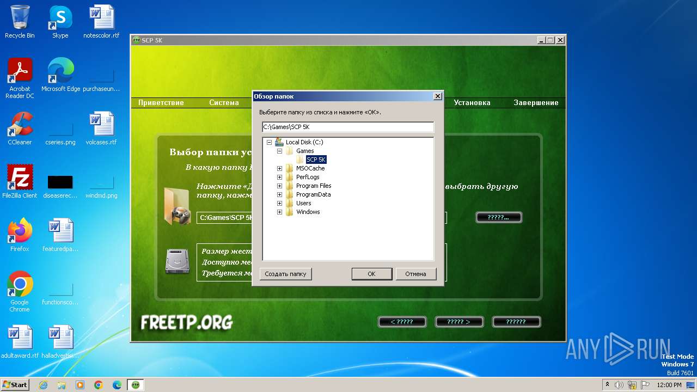Screen dimensions: 697x392
Task: Launch Firefox desktop shortcut
Action: [20, 235]
